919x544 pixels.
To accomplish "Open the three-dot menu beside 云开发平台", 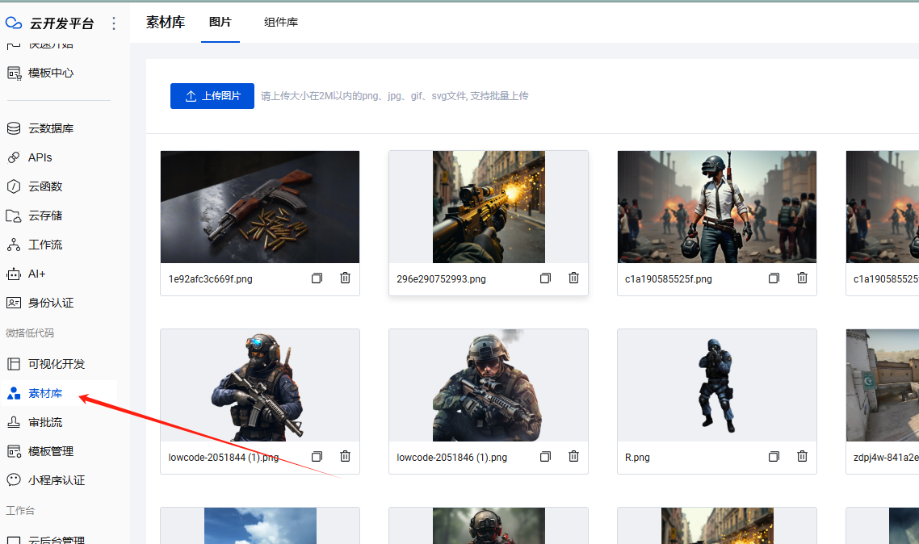I will point(114,23).
